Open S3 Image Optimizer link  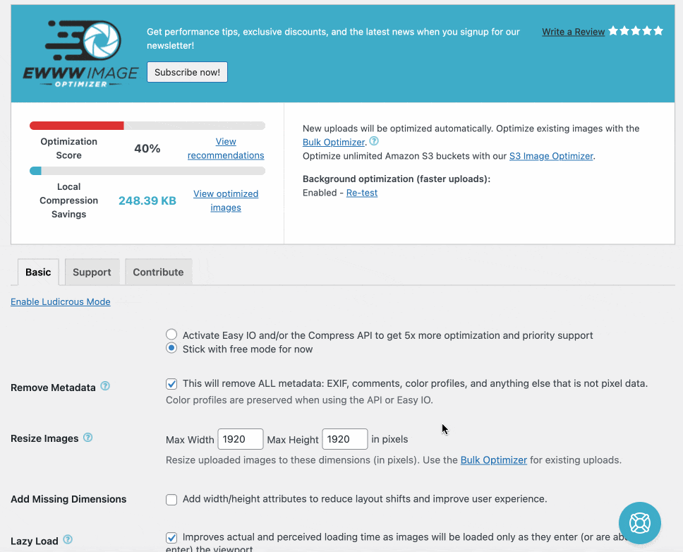coord(551,156)
